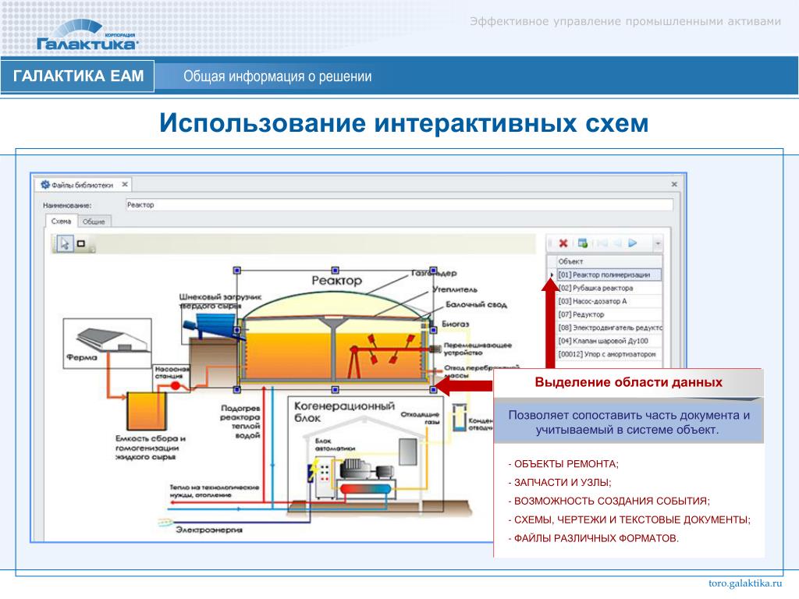
Task: Select row [02] Рубашка реактора
Action: [x=609, y=288]
